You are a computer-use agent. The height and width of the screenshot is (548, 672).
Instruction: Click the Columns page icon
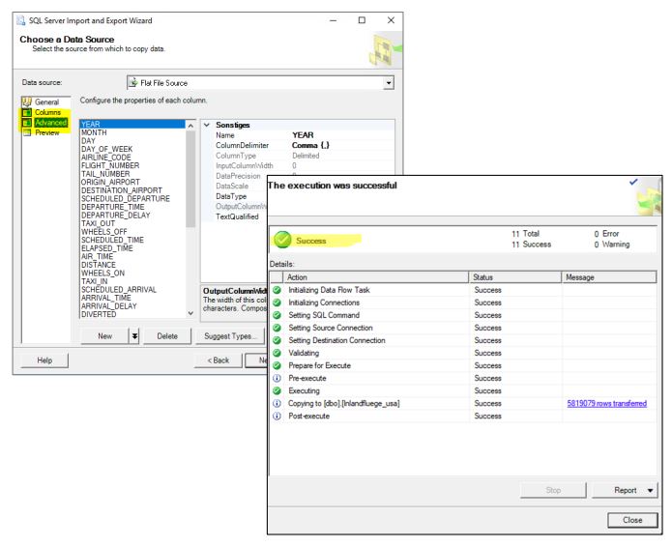[x=26, y=112]
